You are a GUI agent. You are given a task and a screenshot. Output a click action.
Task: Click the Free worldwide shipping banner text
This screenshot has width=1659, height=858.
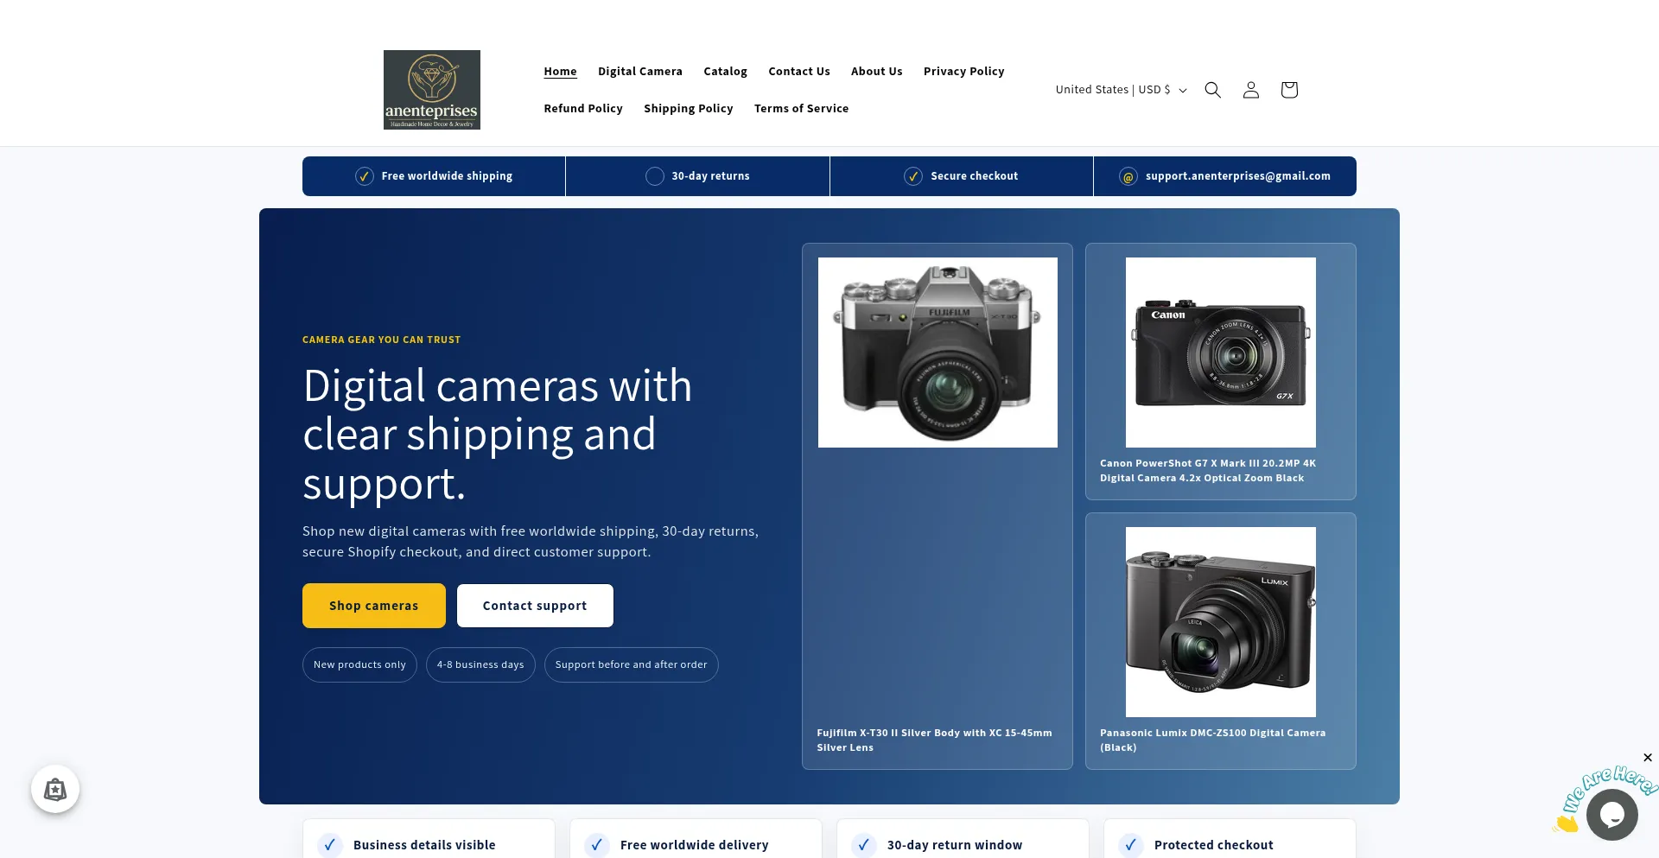447,176
